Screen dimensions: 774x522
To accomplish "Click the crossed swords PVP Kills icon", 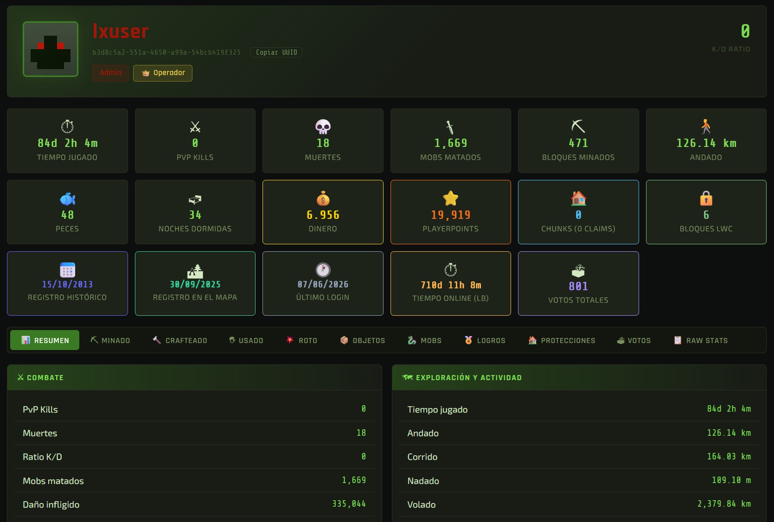I will [x=195, y=127].
